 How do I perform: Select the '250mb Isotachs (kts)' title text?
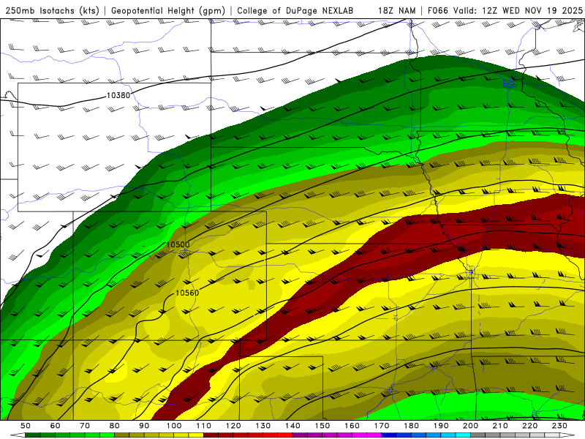[x=52, y=11]
